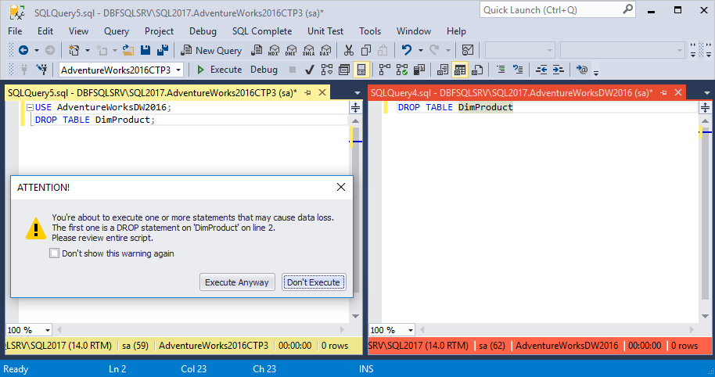The width and height of the screenshot is (715, 377).
Task: Open a new DMX query
Action: click(x=291, y=50)
